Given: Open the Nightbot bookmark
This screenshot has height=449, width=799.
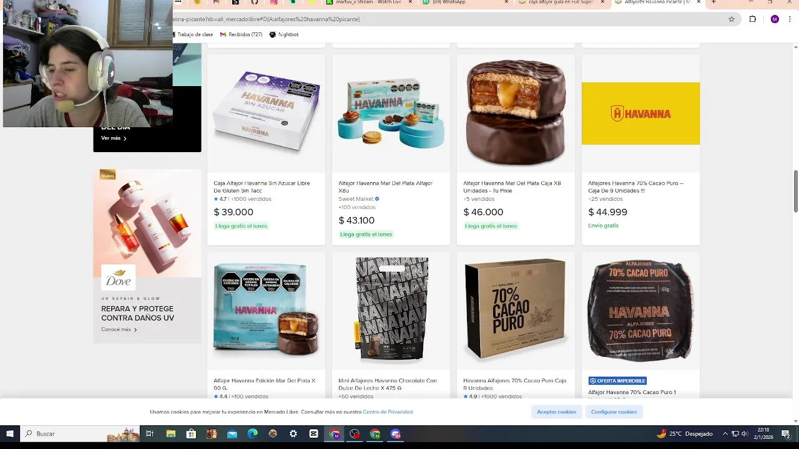Looking at the screenshot, I should point(283,34).
